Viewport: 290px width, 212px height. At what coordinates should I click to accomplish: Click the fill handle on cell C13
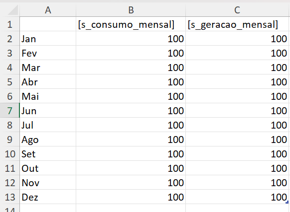click(x=287, y=202)
